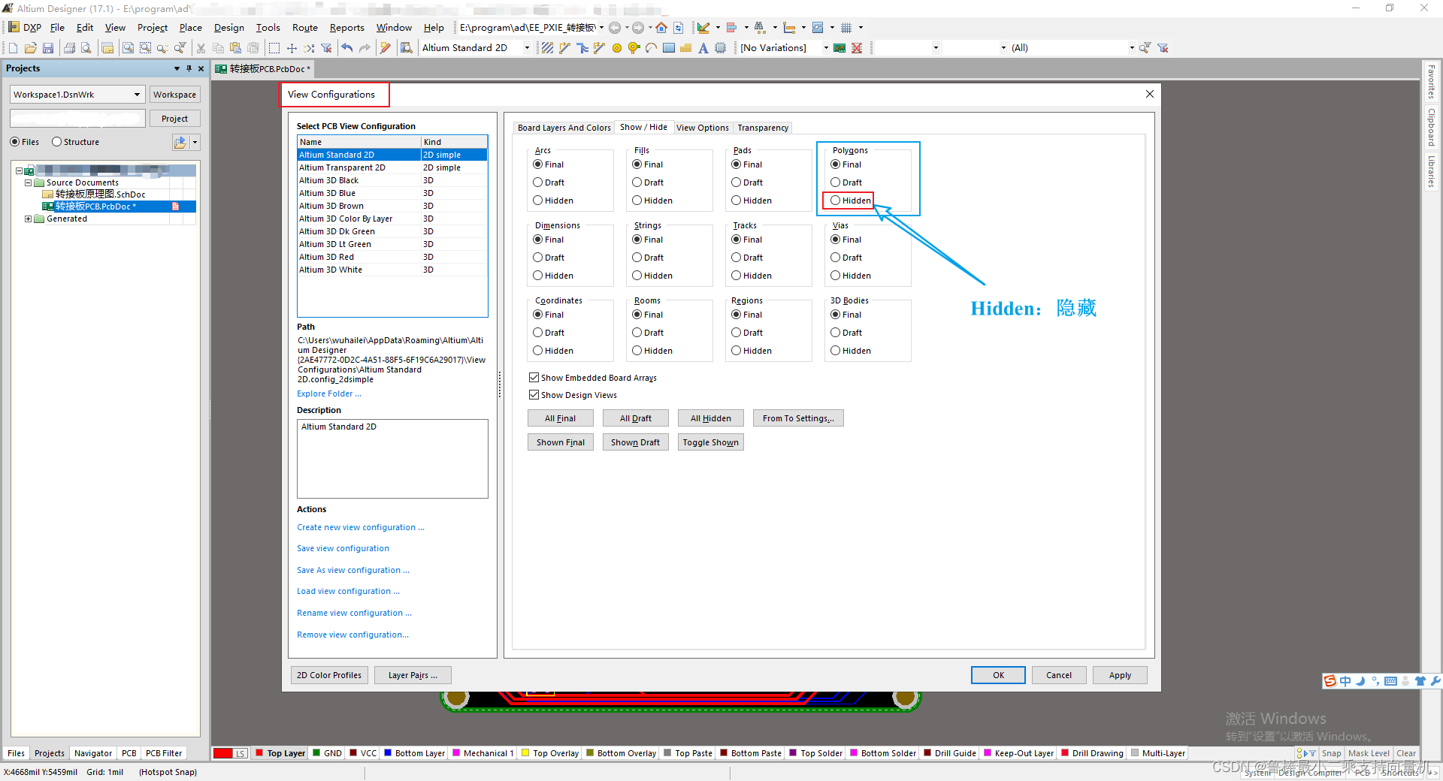This screenshot has width=1443, height=781.
Task: Collapse the Source Documents tree folder
Action: pyautogui.click(x=29, y=182)
